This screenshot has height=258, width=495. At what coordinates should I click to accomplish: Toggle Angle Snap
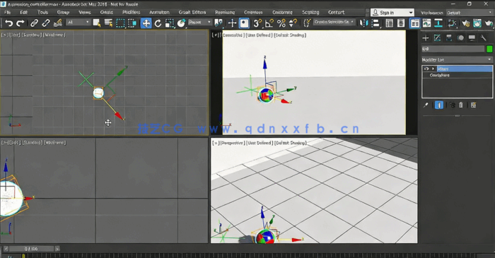[x=269, y=23]
